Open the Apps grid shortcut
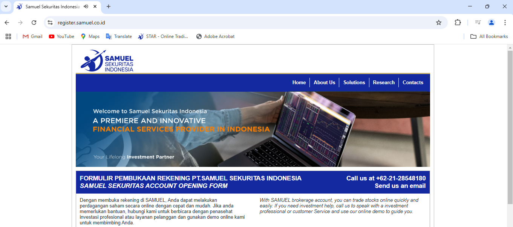Screen dimensions: 513x227 click(x=8, y=36)
